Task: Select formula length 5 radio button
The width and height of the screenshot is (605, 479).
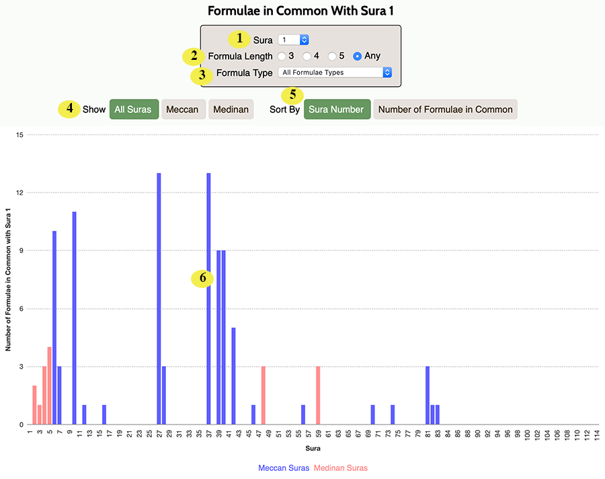Action: 332,57
